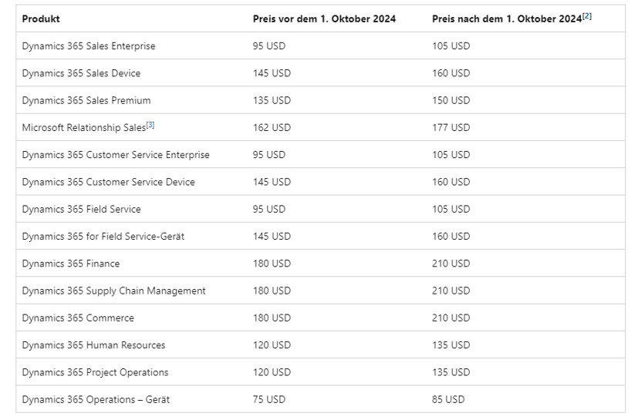Screen dimensions: 638x420
Task: Select Dynamics 365 Customer Service Enterprise cell
Action: coord(116,155)
